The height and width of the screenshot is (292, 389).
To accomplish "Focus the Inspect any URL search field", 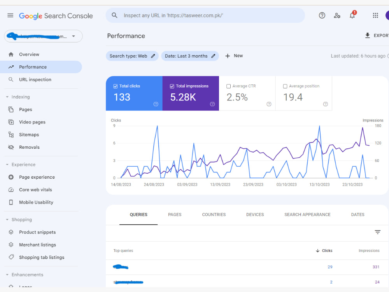I will tap(205, 16).
